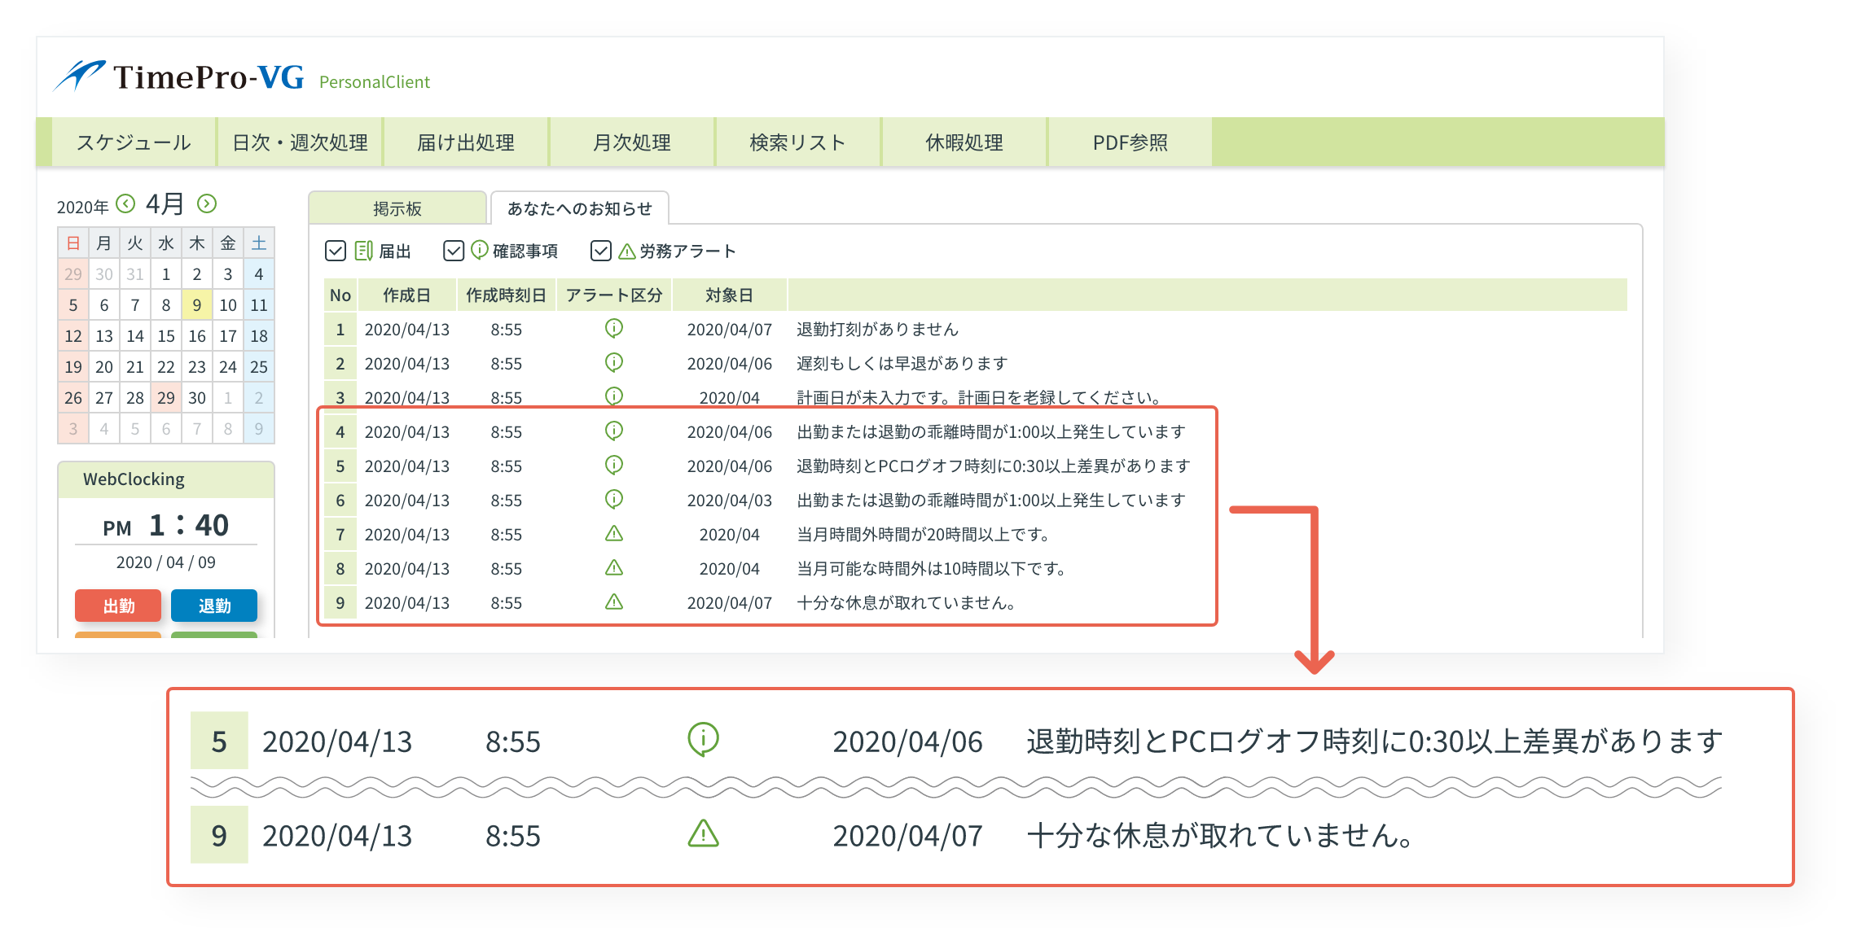The image size is (1857, 949).
Task: Go to previous month in calendar
Action: click(x=125, y=203)
